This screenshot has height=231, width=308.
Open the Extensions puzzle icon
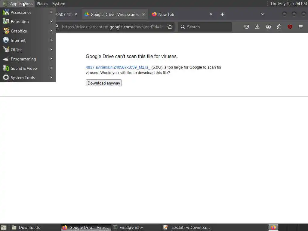[279, 27]
